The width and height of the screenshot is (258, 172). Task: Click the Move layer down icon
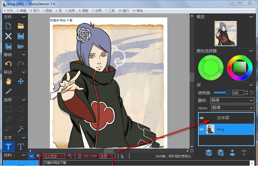[244, 153]
